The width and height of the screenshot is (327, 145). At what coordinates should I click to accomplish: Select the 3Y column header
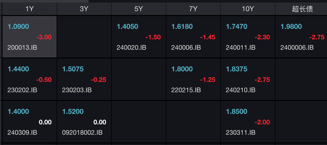point(84,9)
